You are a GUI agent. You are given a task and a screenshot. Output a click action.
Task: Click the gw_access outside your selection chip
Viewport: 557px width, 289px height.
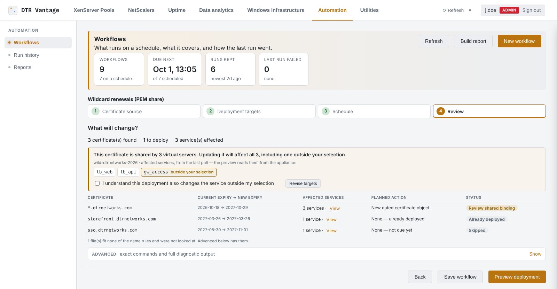click(179, 172)
